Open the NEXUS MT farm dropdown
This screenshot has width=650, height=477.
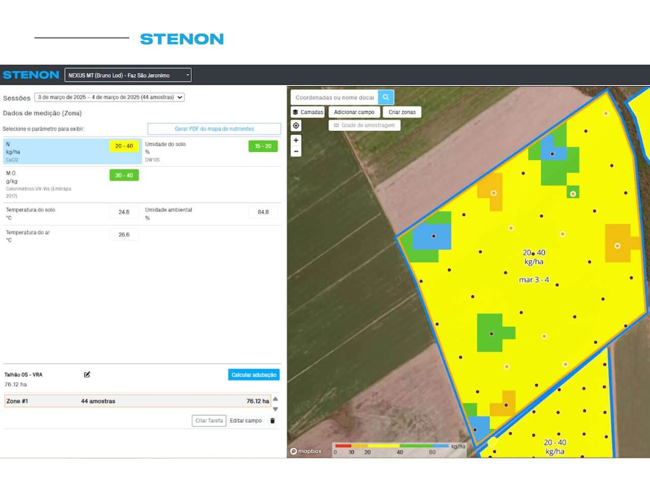[x=128, y=75]
